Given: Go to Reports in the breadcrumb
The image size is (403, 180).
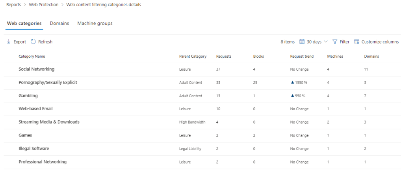Looking at the screenshot, I should pyautogui.click(x=14, y=5).
